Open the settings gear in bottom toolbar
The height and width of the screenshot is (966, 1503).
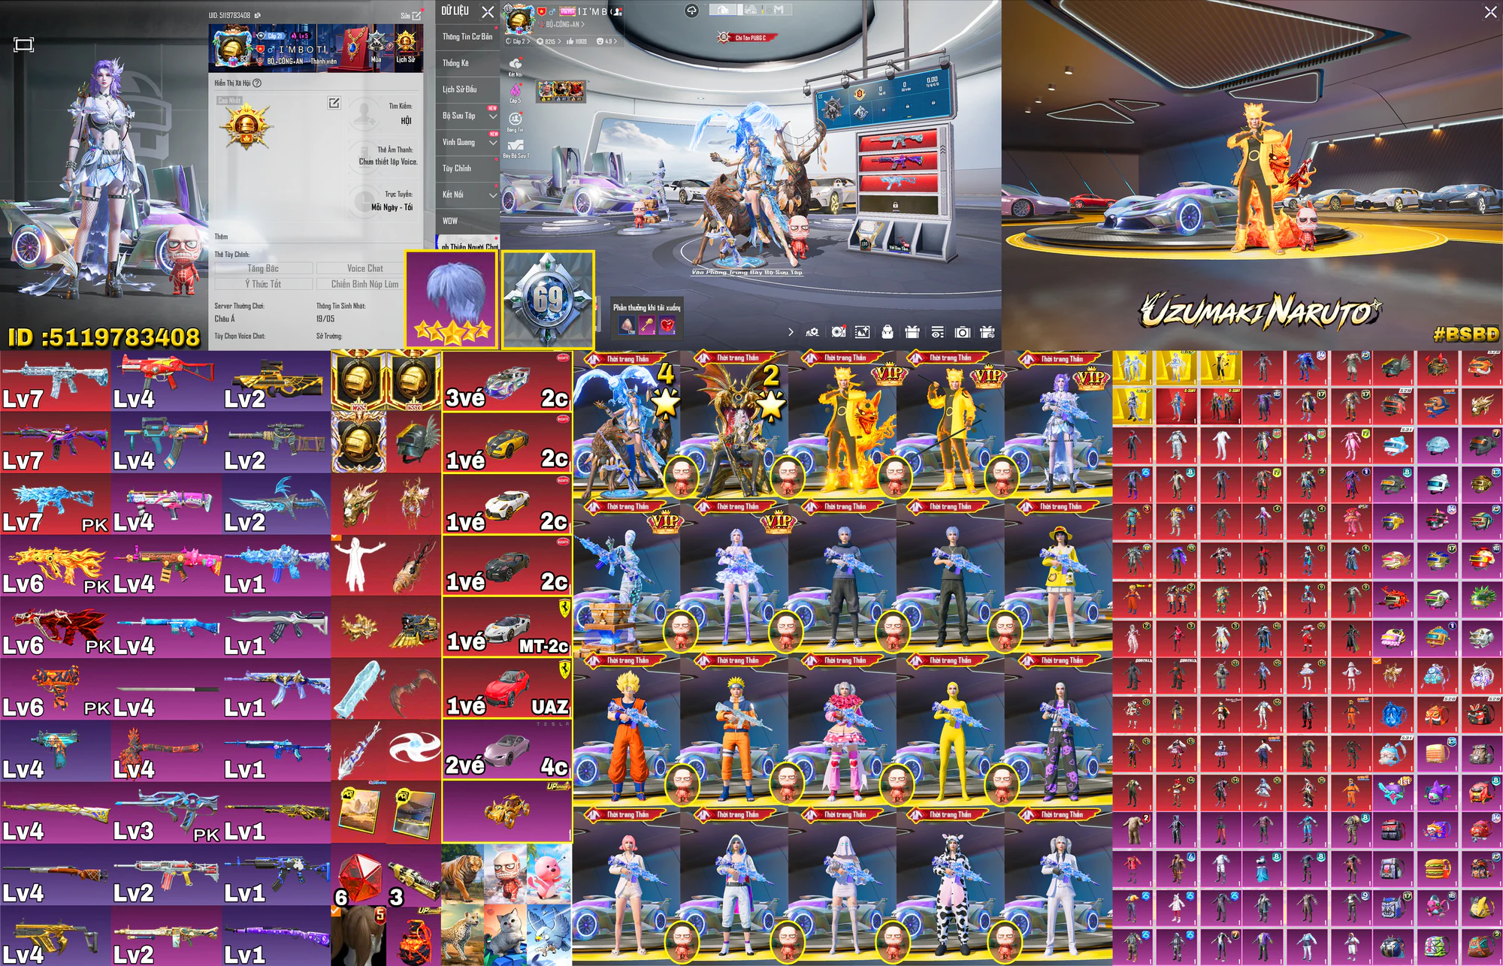[812, 331]
